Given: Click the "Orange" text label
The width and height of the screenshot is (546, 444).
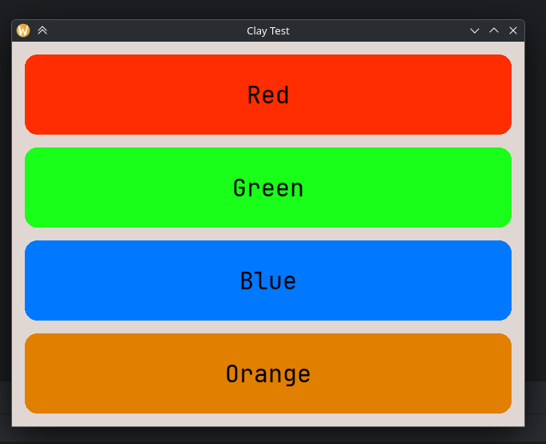Looking at the screenshot, I should tap(268, 374).
